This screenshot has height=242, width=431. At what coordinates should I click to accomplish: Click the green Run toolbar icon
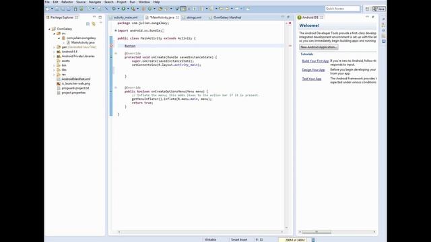[123, 9]
